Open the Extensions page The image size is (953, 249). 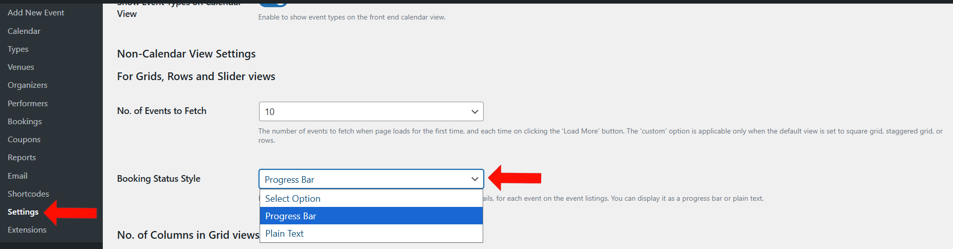pos(27,229)
